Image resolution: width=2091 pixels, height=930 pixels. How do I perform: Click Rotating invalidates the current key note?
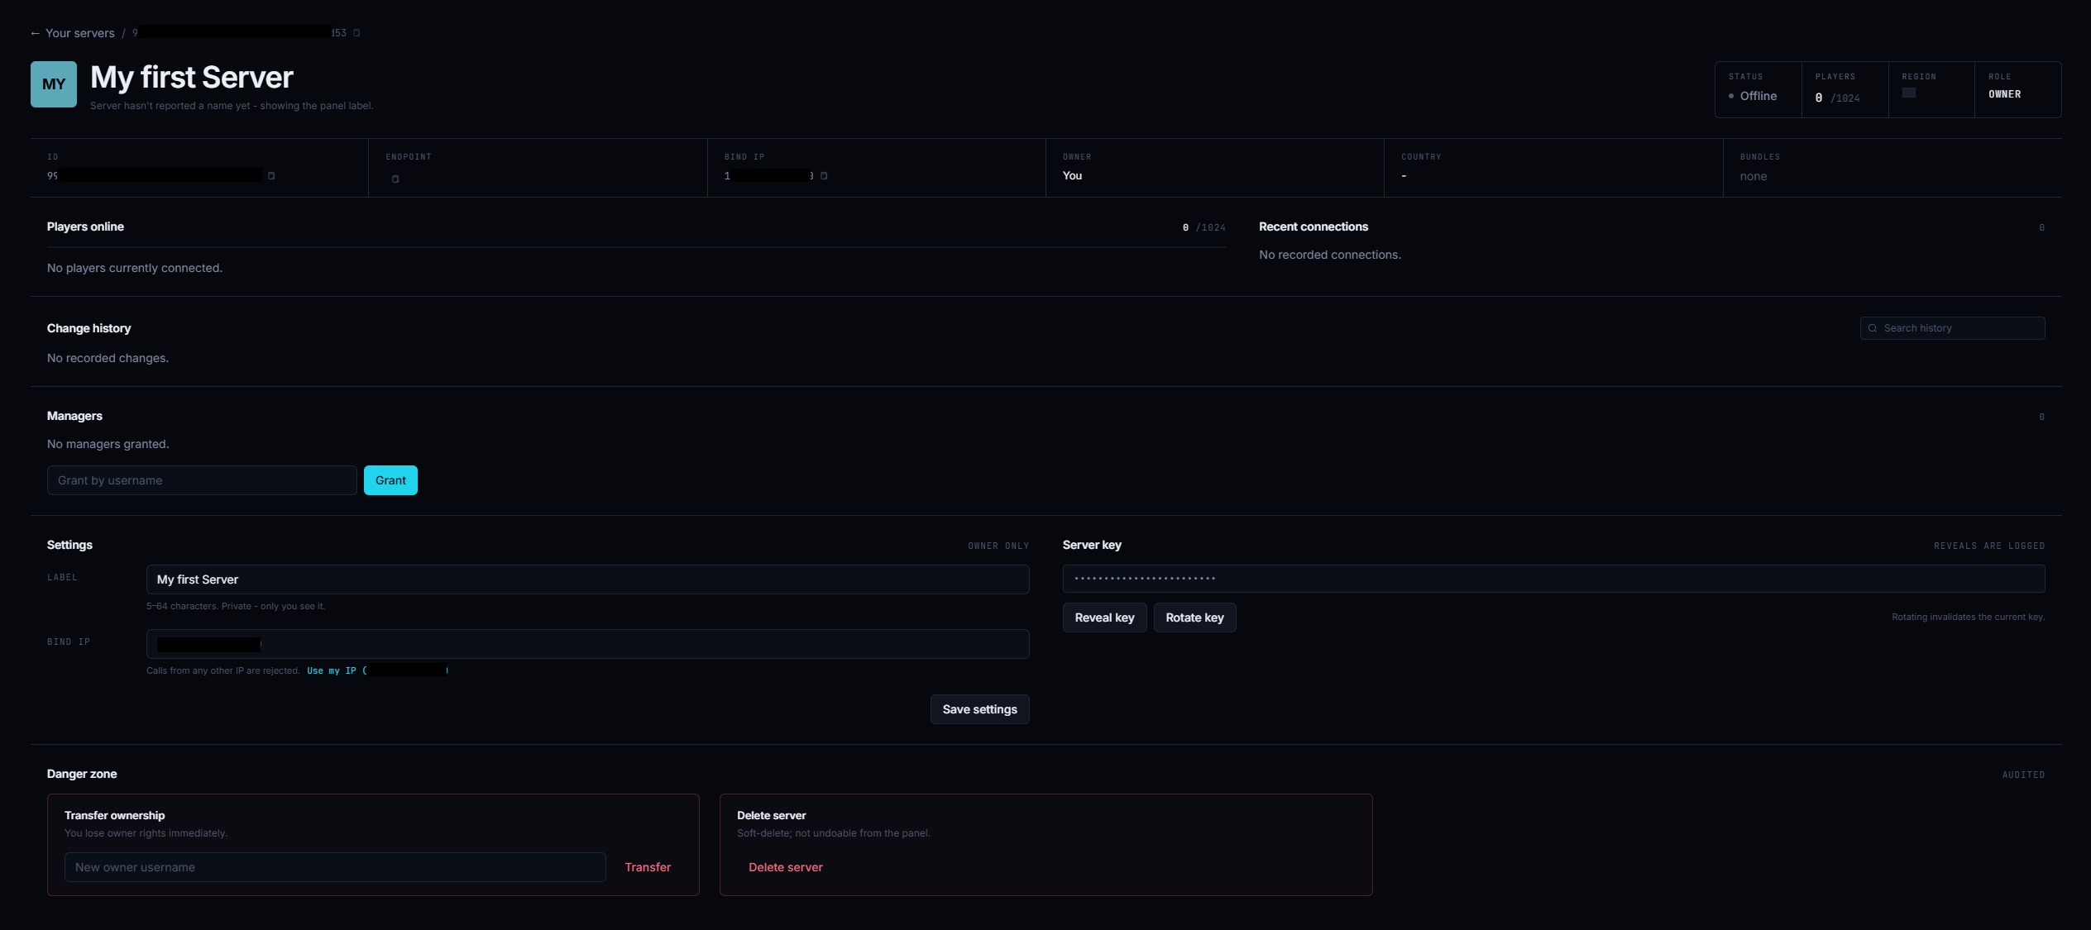pyautogui.click(x=1968, y=617)
